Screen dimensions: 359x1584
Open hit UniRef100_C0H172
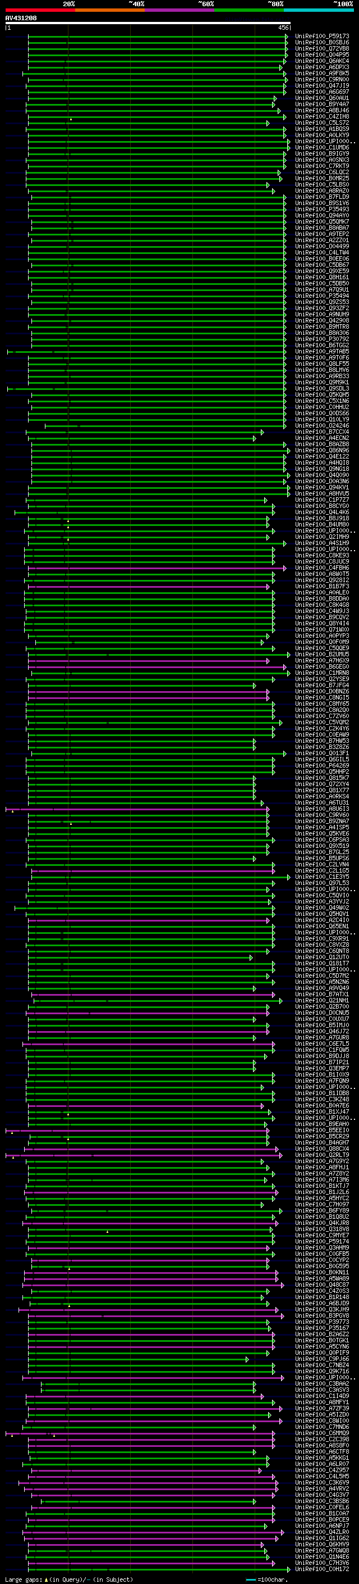pos(322,1569)
